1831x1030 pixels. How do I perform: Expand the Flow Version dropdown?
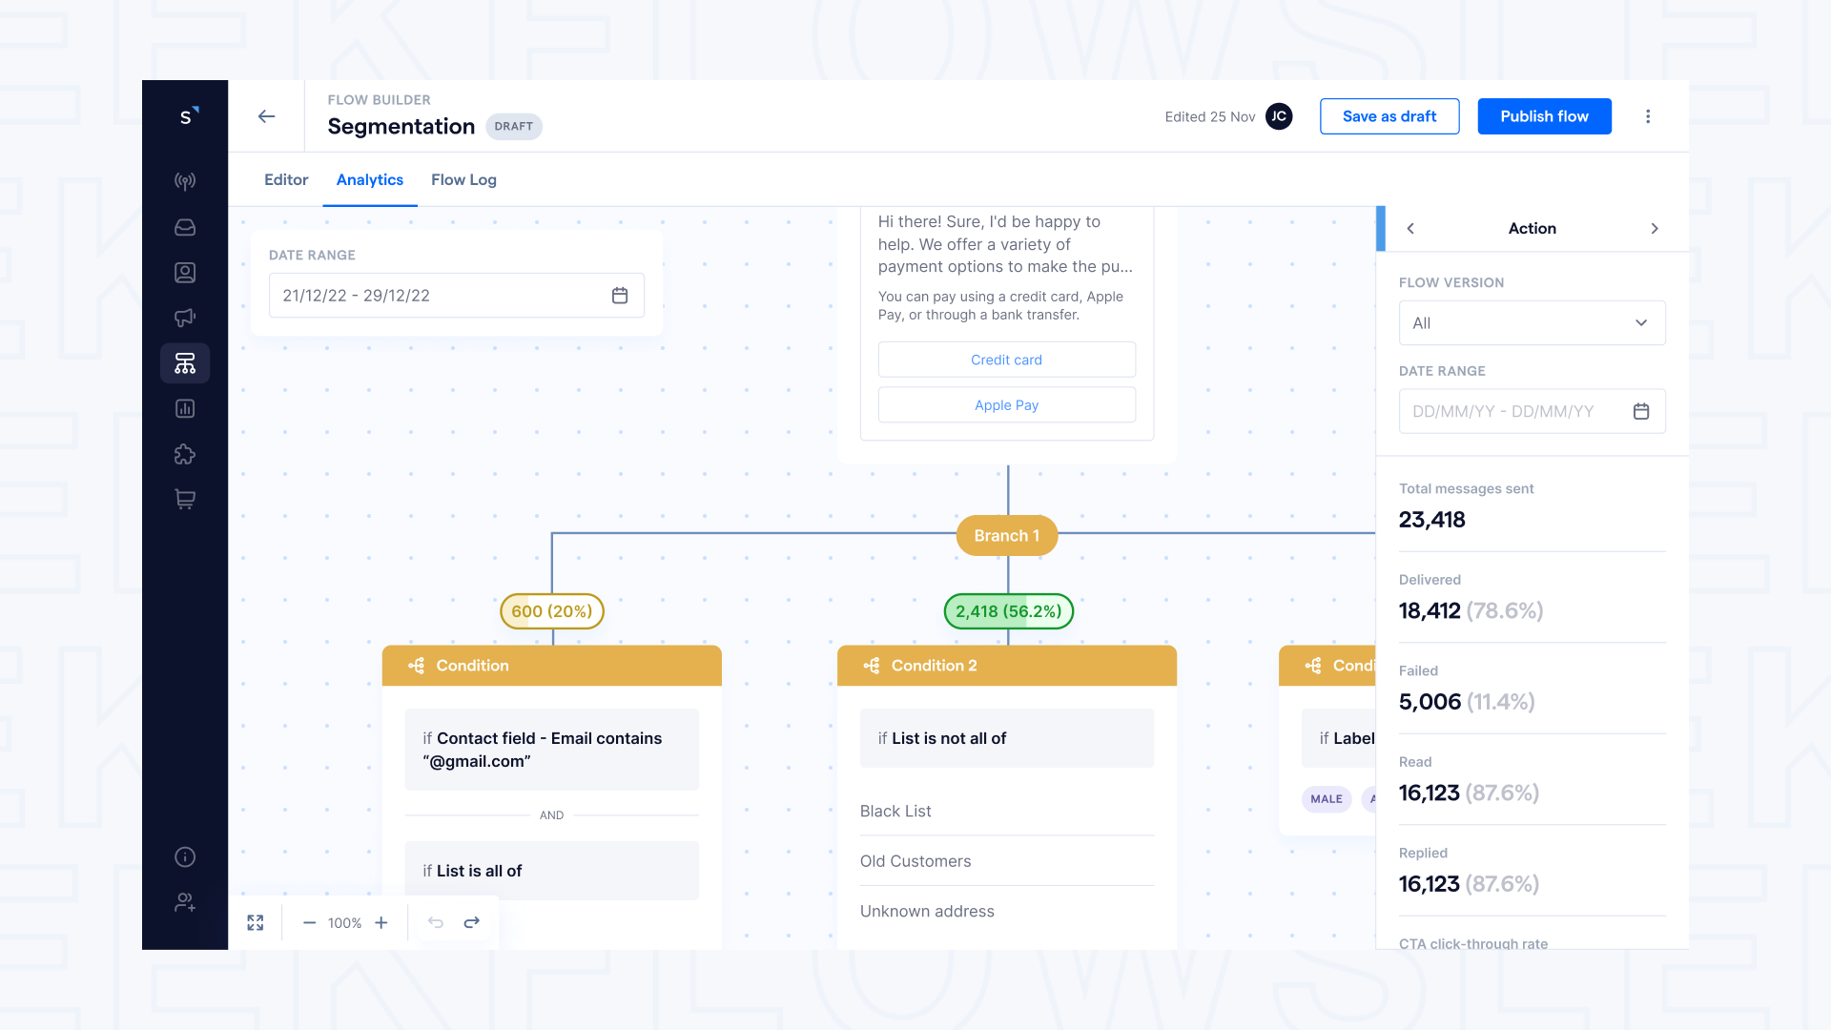[x=1531, y=322]
